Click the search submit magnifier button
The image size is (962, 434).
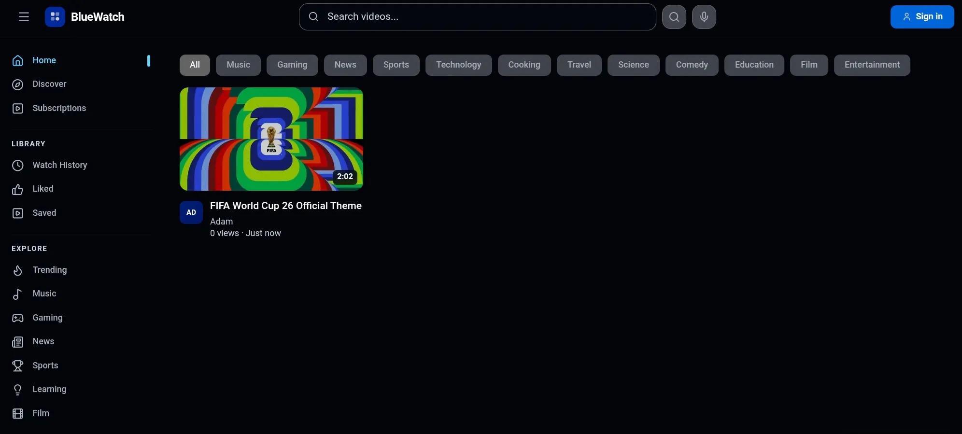coord(674,17)
